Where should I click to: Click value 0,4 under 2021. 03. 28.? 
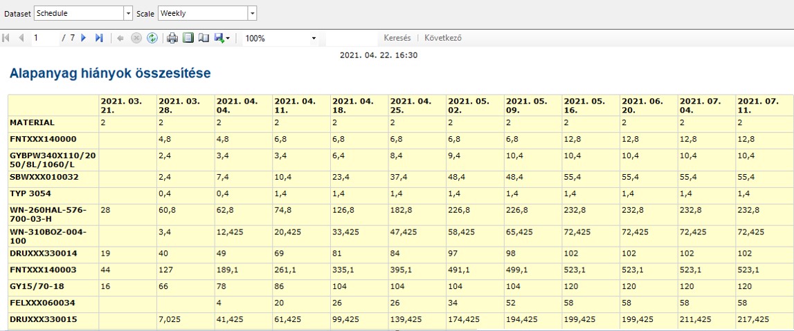coord(165,193)
